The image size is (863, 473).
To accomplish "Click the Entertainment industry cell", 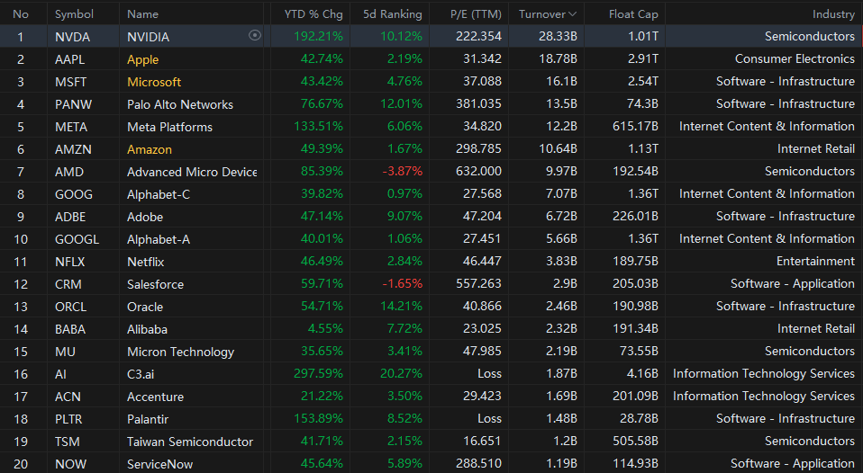I will [x=815, y=262].
